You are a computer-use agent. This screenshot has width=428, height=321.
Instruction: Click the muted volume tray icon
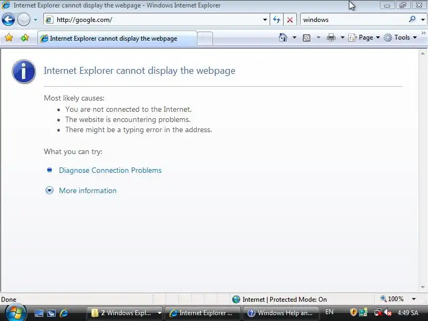pyautogui.click(x=387, y=312)
